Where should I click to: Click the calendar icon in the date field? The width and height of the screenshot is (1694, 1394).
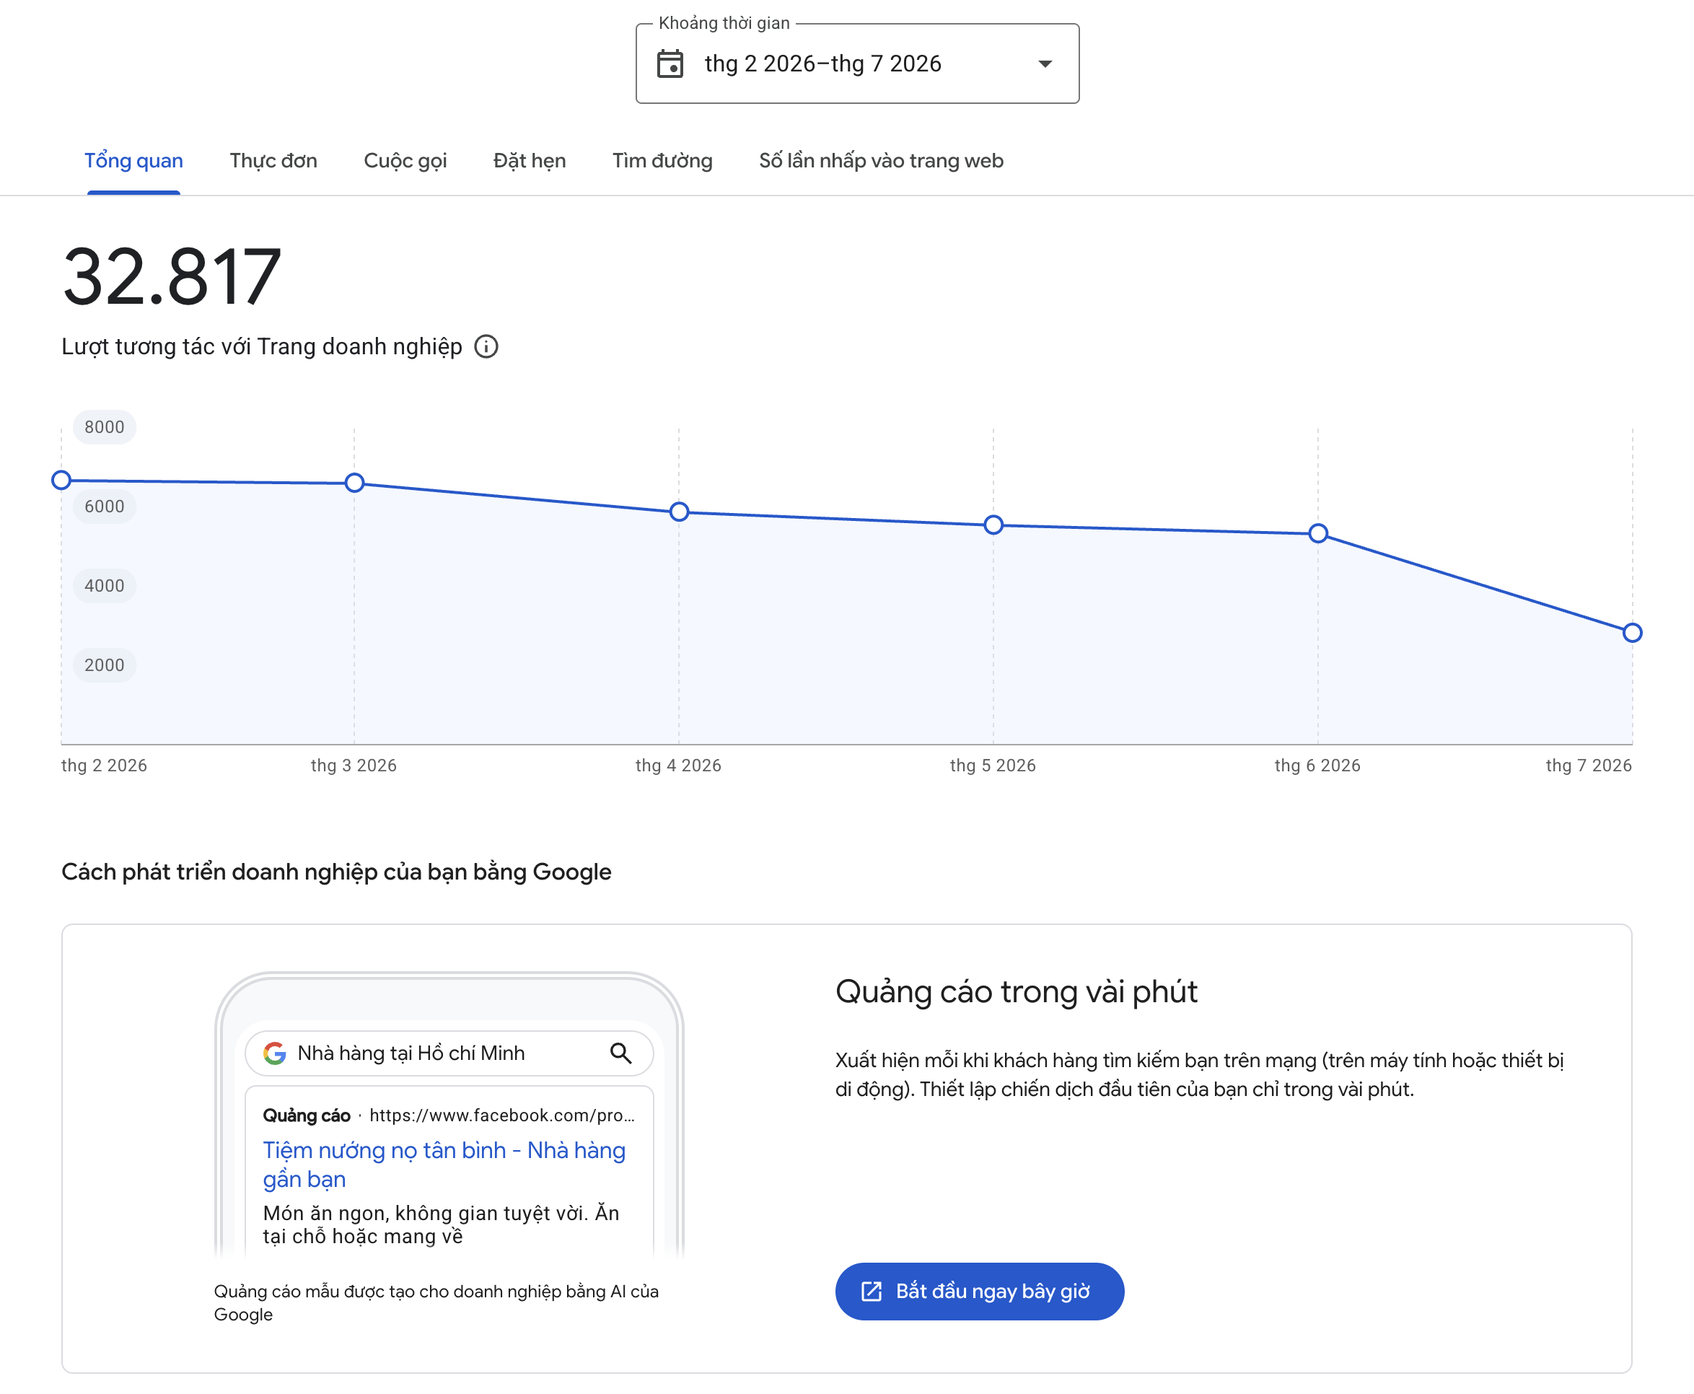click(x=670, y=63)
